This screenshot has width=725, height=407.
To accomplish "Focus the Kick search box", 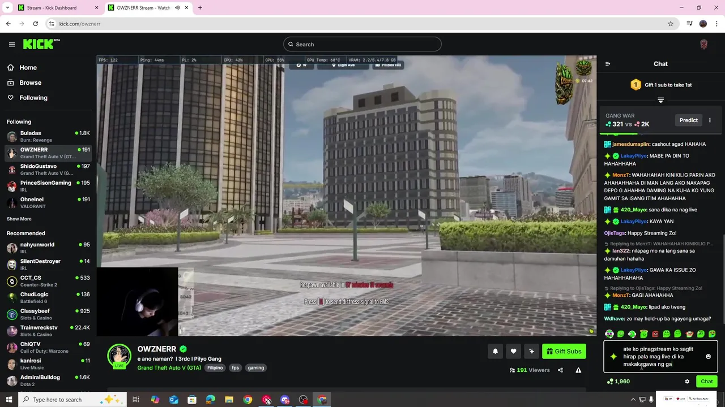I will click(x=362, y=44).
